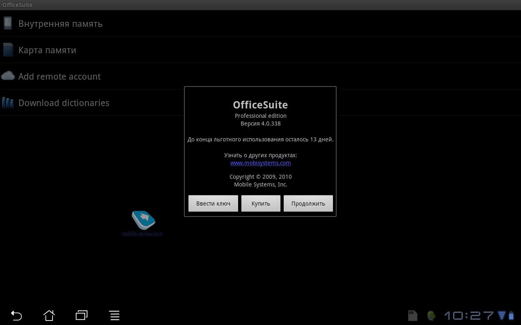The image size is (521, 325).
Task: Select Add remote account entry
Action: click(260, 76)
